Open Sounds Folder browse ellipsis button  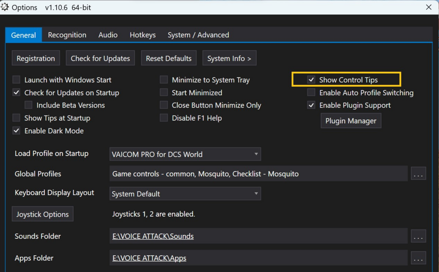(418, 236)
